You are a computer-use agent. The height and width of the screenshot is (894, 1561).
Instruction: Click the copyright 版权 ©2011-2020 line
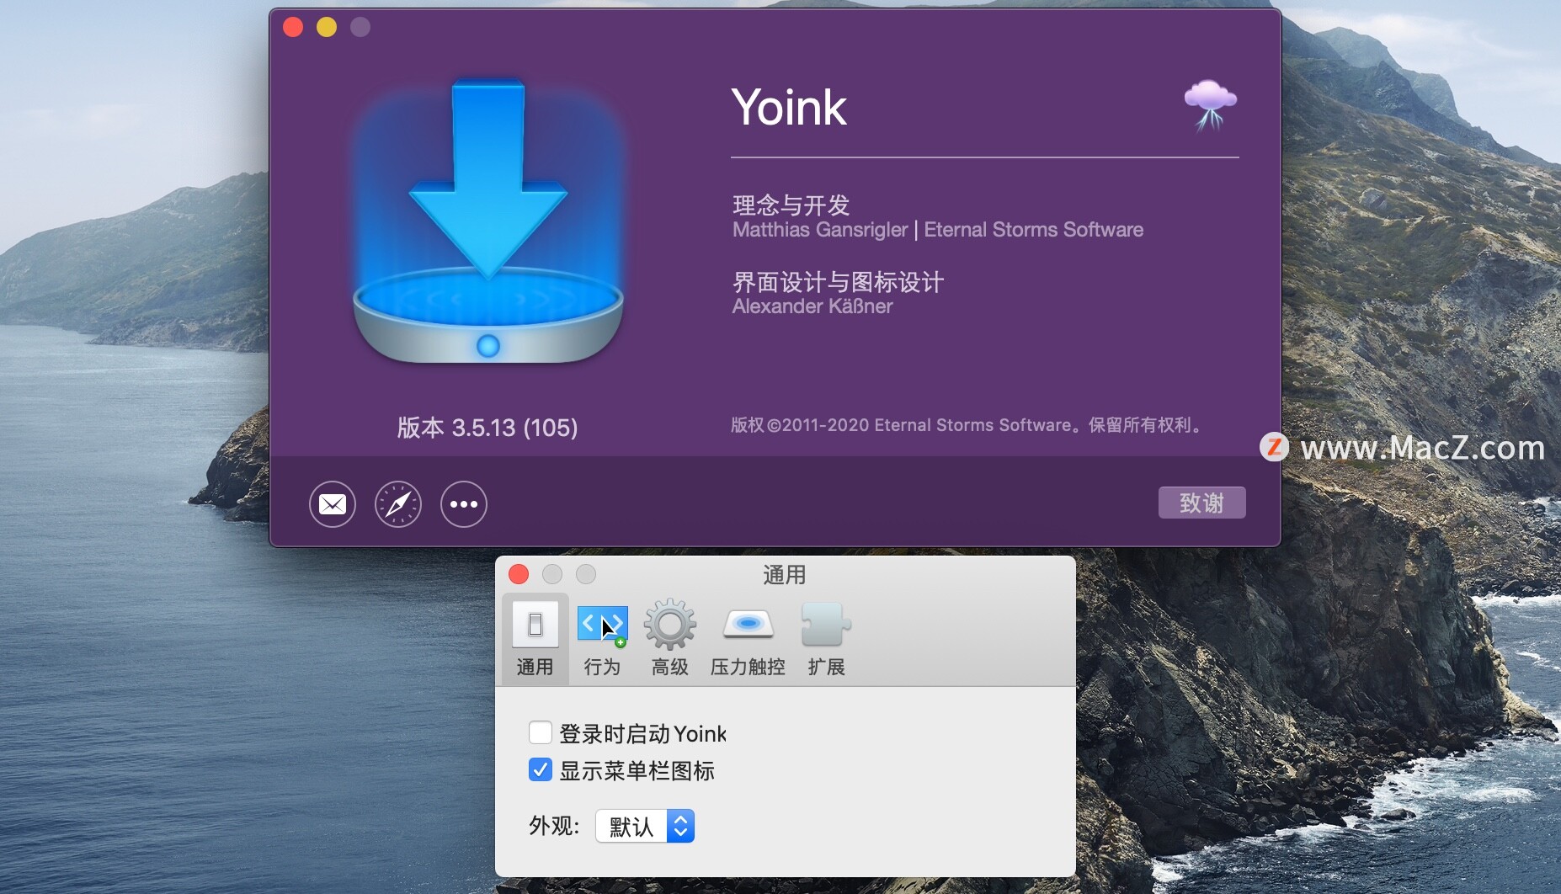click(x=967, y=425)
